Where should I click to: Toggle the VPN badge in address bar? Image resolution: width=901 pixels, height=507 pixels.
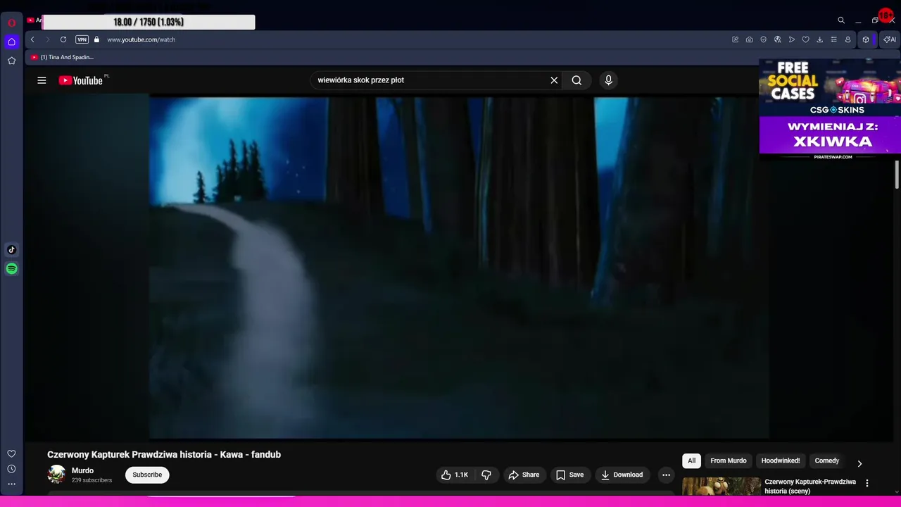point(82,39)
